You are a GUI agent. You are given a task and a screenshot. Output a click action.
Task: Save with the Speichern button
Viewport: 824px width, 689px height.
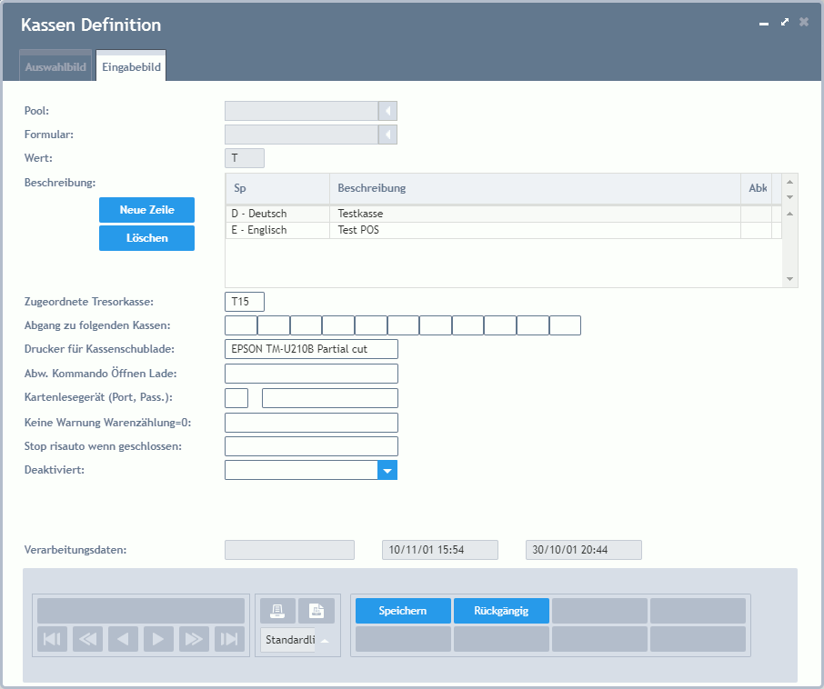pyautogui.click(x=403, y=611)
